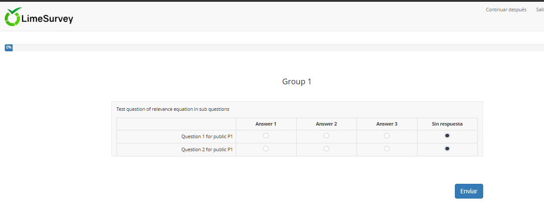Click the Question 1 for public P1 label

(207, 136)
